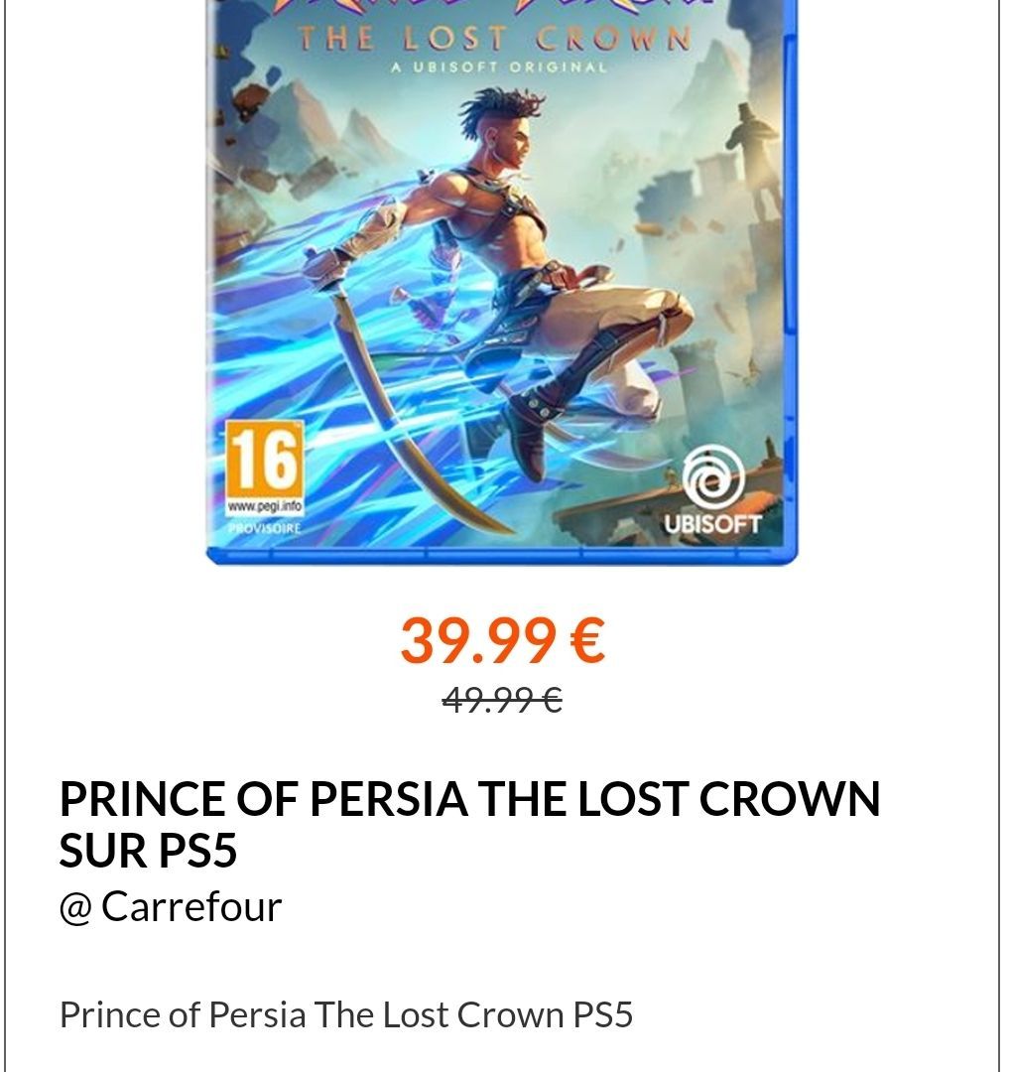Click the crossed-out 49.99 € price
Screen dimensions: 1012x1072
pyautogui.click(x=502, y=700)
